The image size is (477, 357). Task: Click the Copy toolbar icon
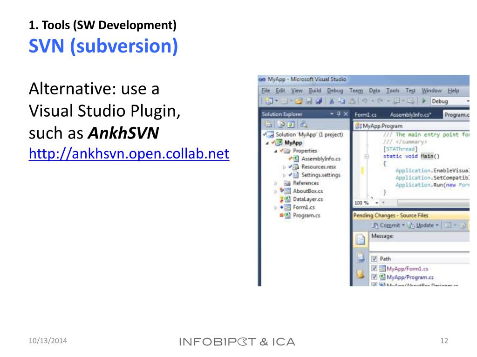coord(341,101)
